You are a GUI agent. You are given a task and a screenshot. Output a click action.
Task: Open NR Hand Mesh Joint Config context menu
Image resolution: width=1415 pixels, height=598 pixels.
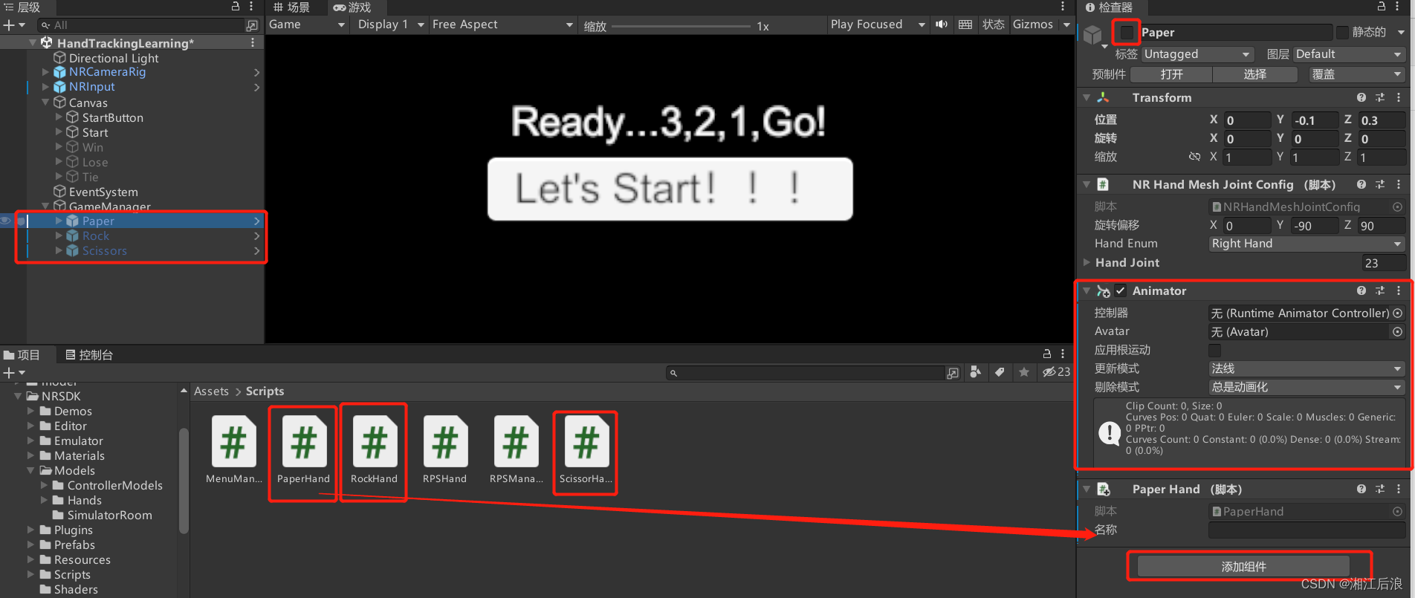click(1399, 184)
